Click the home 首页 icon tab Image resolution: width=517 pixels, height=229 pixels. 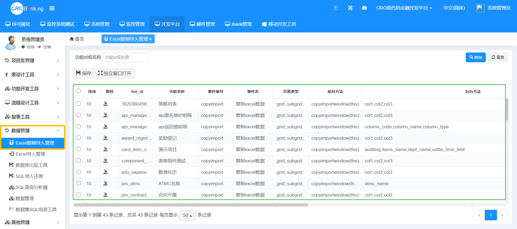click(77, 39)
